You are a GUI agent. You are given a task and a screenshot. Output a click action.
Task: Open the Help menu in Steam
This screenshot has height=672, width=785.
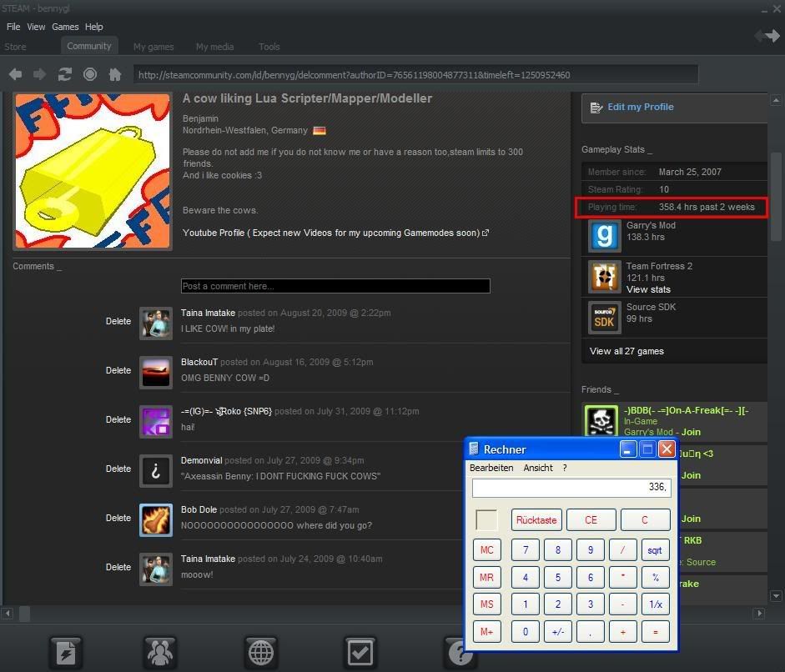pyautogui.click(x=93, y=27)
